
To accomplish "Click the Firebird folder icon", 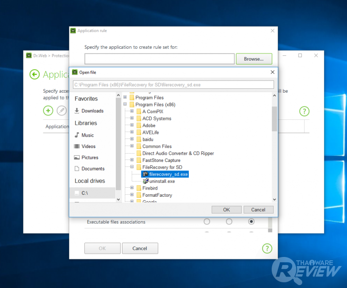I will [139, 188].
